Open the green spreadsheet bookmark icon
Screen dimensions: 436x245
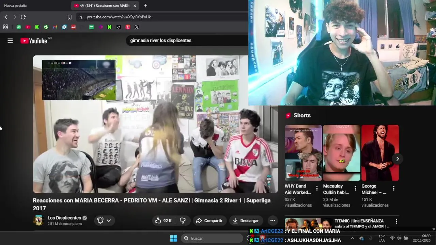click(x=92, y=27)
